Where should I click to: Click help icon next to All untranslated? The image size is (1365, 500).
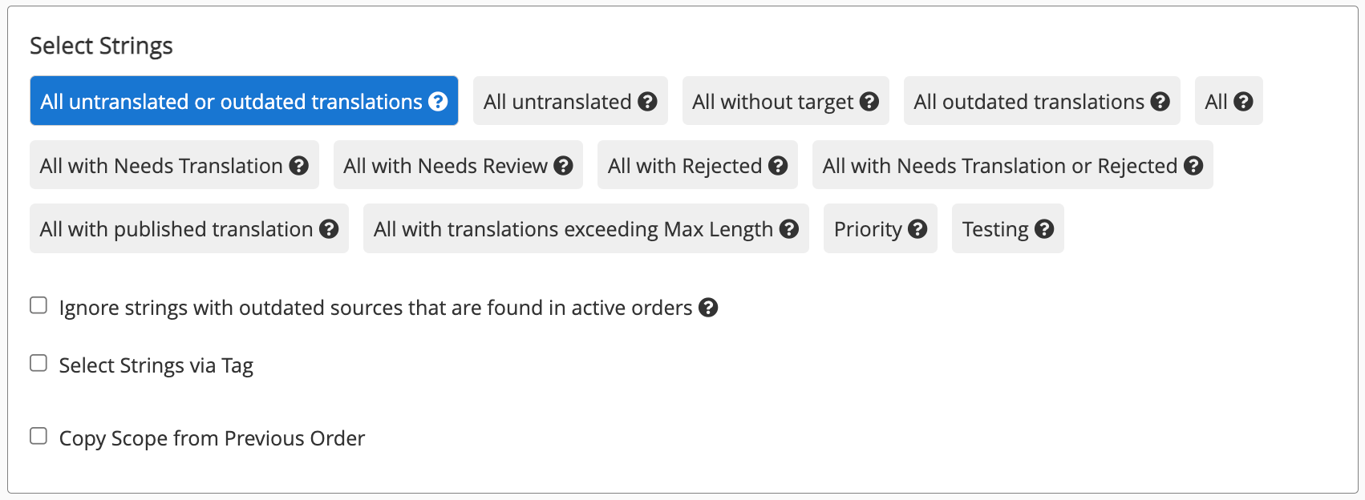coord(647,102)
